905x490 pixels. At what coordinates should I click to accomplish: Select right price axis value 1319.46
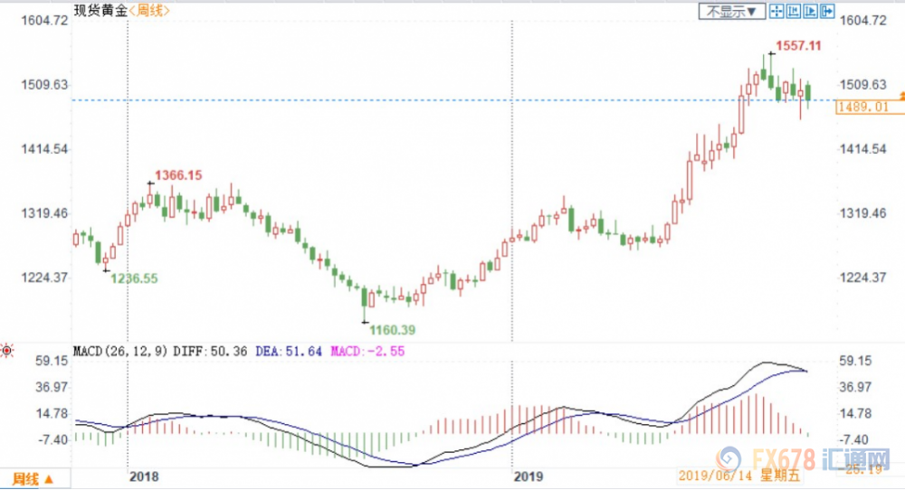coord(862,213)
